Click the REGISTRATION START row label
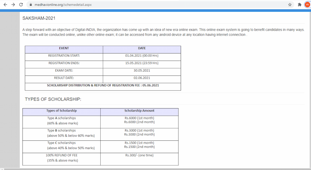Viewport: 311px width, 170px height. coord(64,56)
